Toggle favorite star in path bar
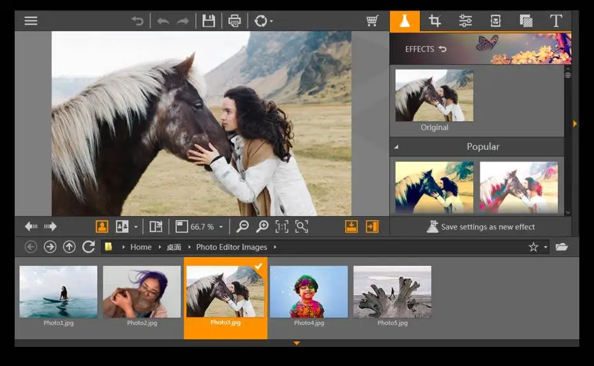This screenshot has height=366, width=594. click(x=533, y=247)
